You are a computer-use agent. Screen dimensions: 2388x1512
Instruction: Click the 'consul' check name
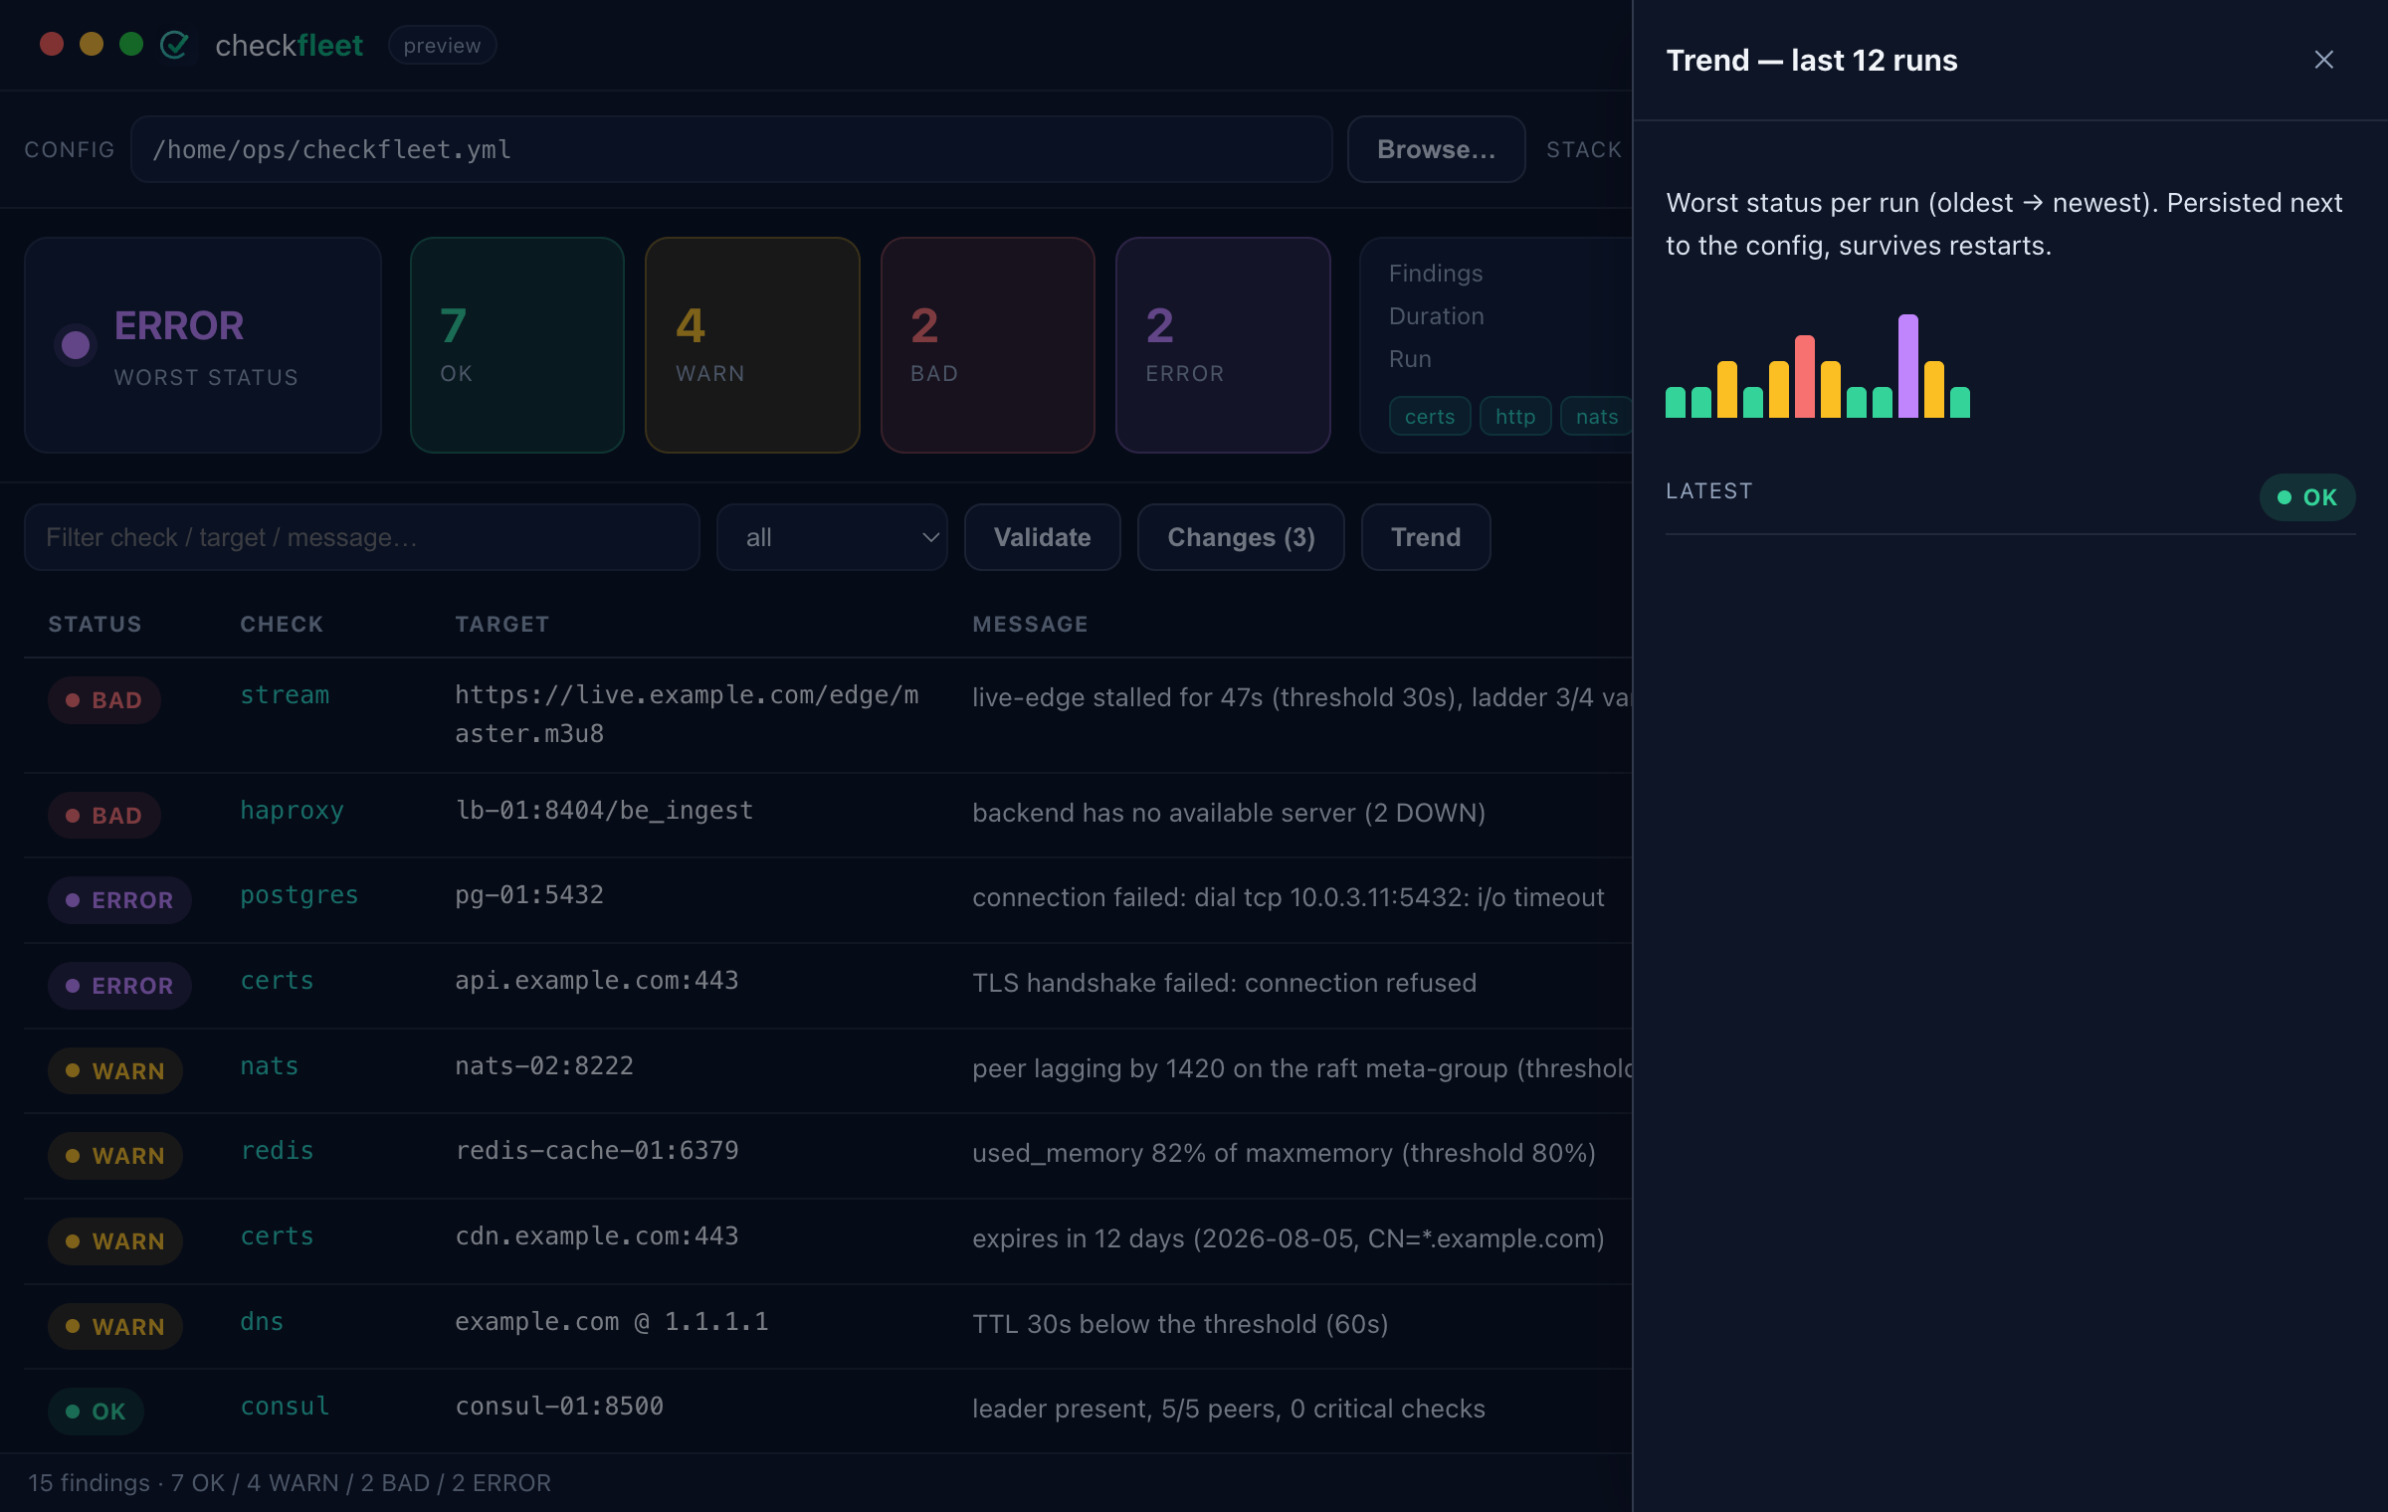tap(285, 1407)
